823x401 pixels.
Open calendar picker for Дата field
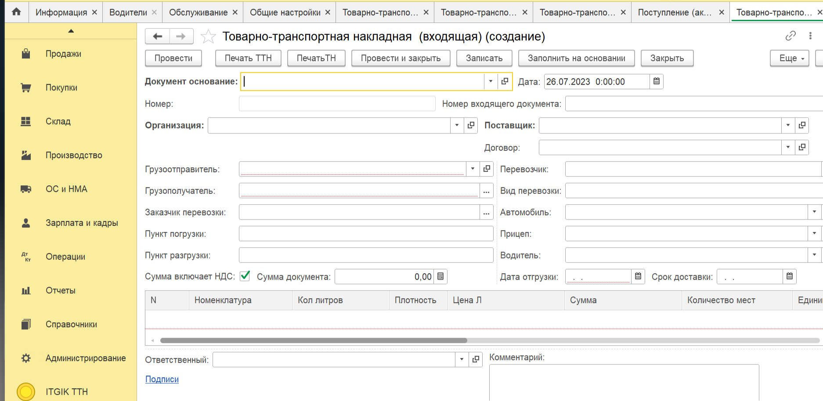[x=656, y=81]
